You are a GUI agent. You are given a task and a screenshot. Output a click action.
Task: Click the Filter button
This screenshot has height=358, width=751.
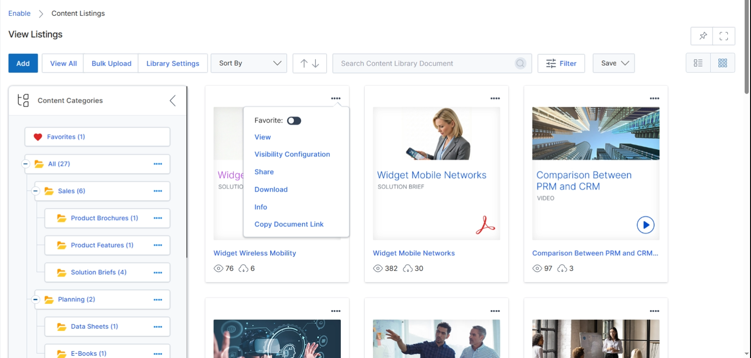tap(561, 63)
